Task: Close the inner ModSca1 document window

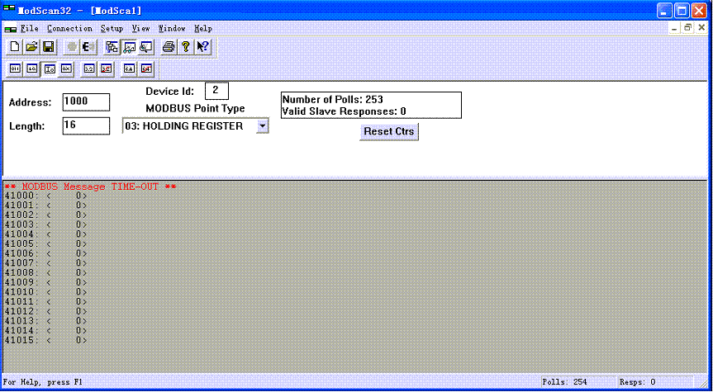Action: (x=702, y=28)
